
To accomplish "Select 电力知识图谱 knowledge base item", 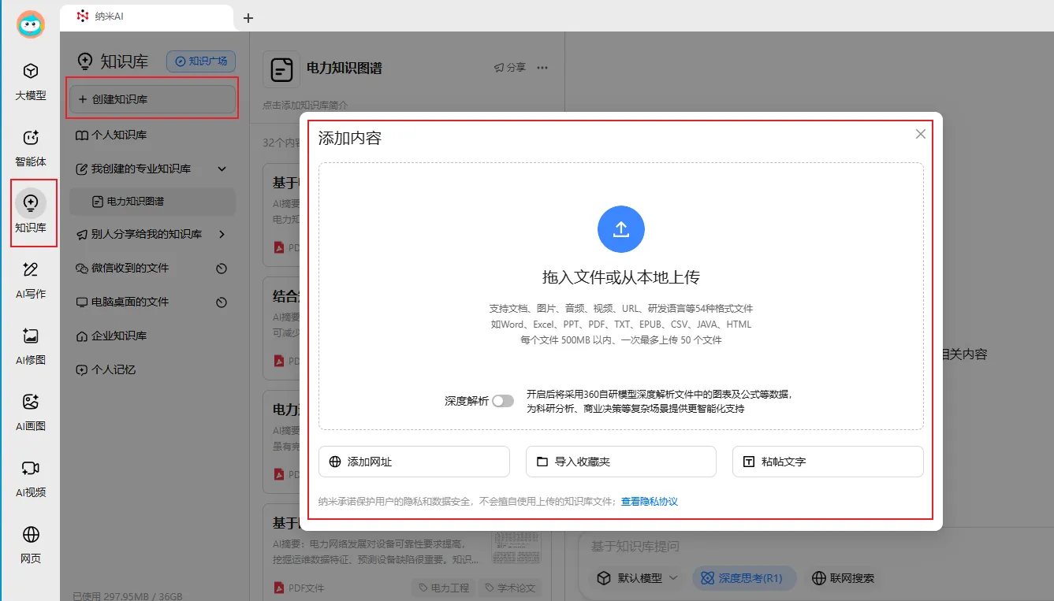I will (x=152, y=202).
